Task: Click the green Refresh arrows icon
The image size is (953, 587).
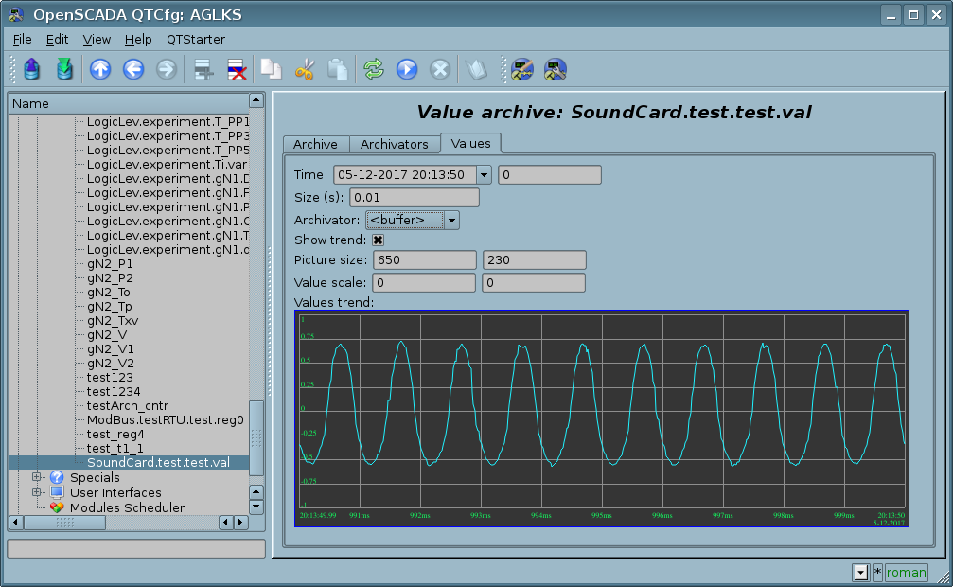Action: click(374, 69)
